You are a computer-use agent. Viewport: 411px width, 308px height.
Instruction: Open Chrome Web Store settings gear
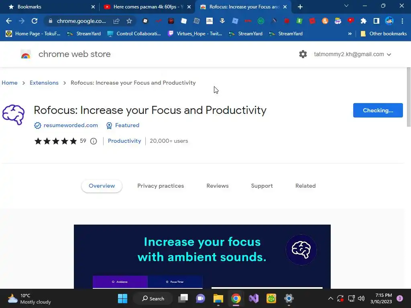coord(303,54)
